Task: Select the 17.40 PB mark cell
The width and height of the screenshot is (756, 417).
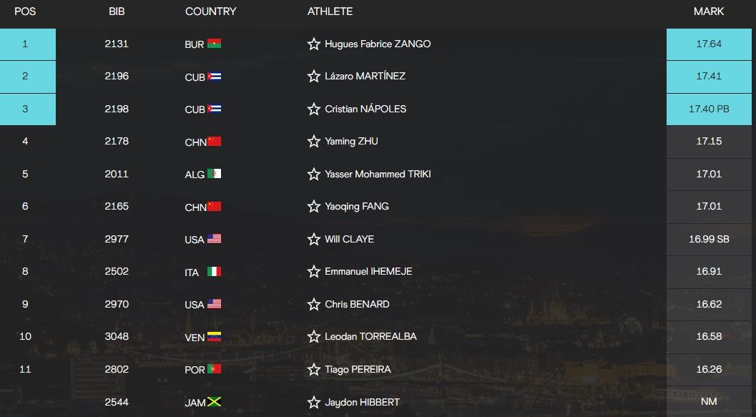Action: 708,109
